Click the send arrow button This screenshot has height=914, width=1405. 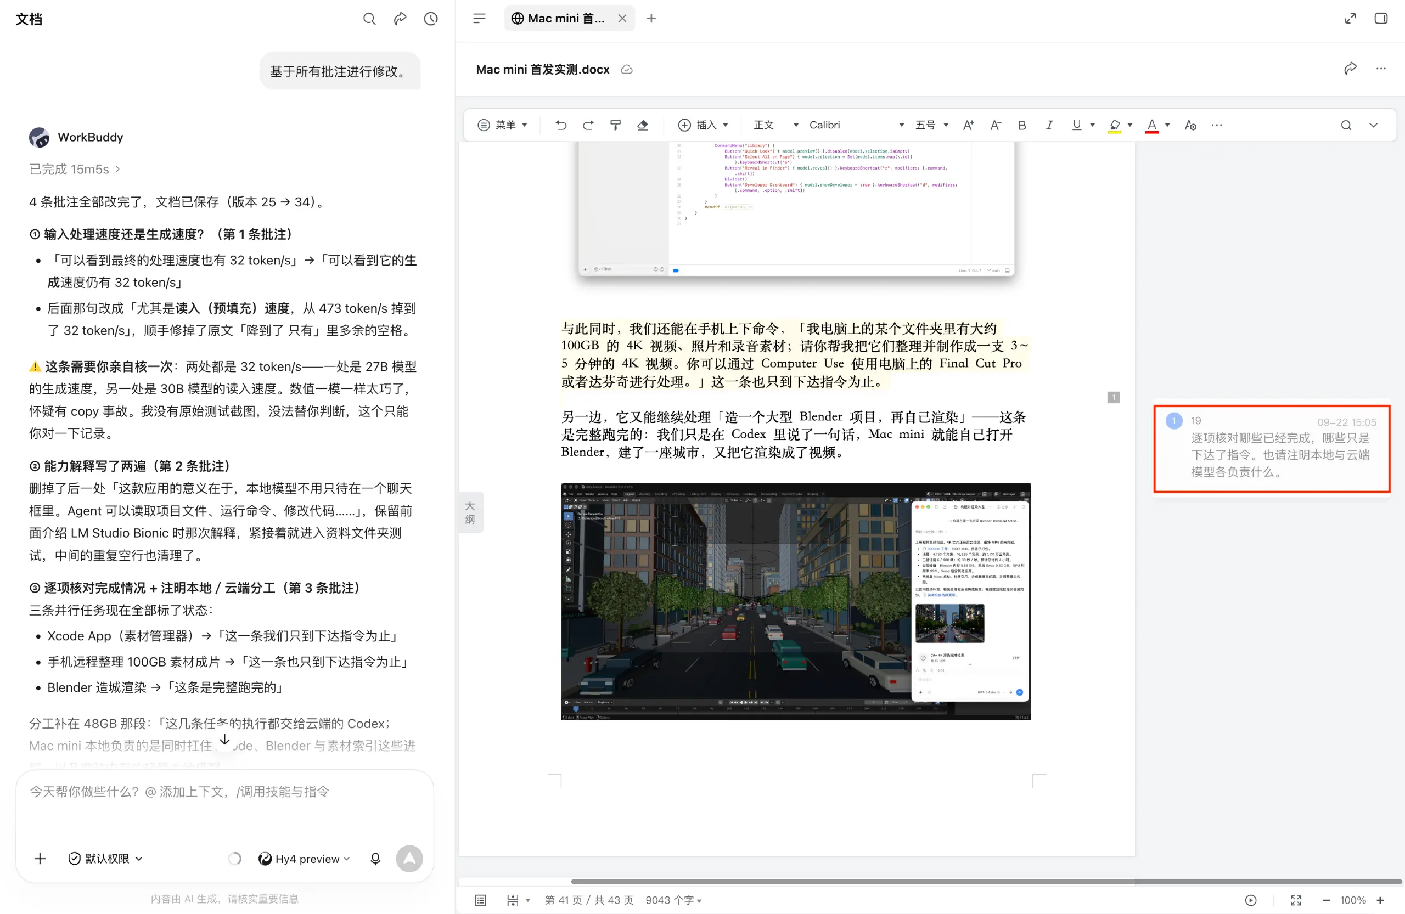tap(409, 859)
